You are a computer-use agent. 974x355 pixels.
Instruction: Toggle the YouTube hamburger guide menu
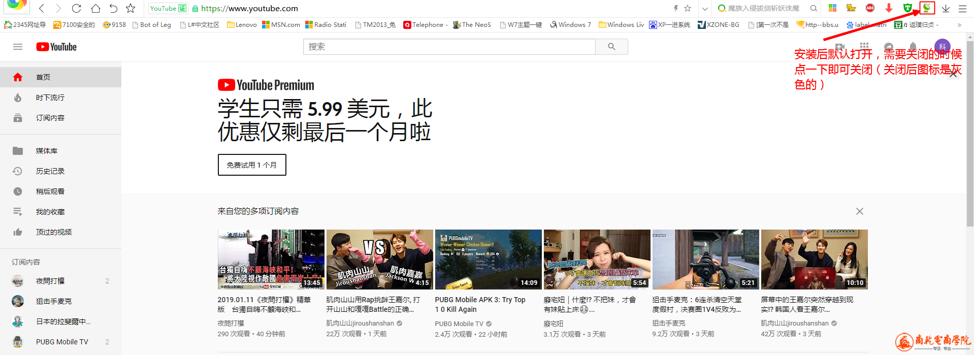tap(18, 47)
